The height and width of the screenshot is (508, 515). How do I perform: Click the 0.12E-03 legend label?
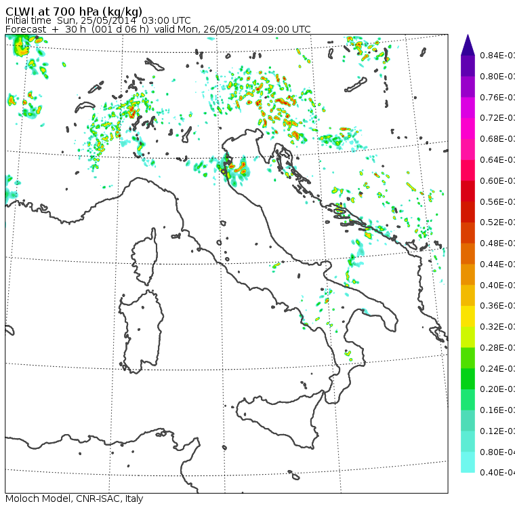497,431
